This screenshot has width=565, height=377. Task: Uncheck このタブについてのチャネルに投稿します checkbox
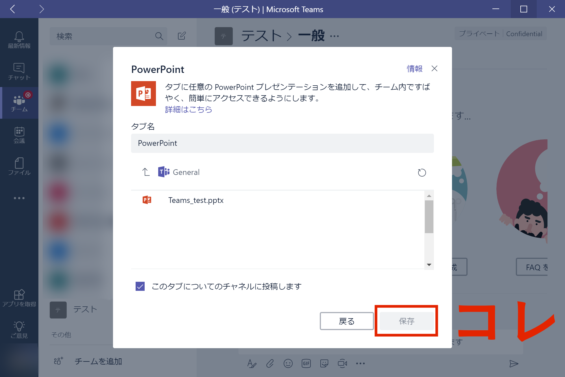click(140, 286)
